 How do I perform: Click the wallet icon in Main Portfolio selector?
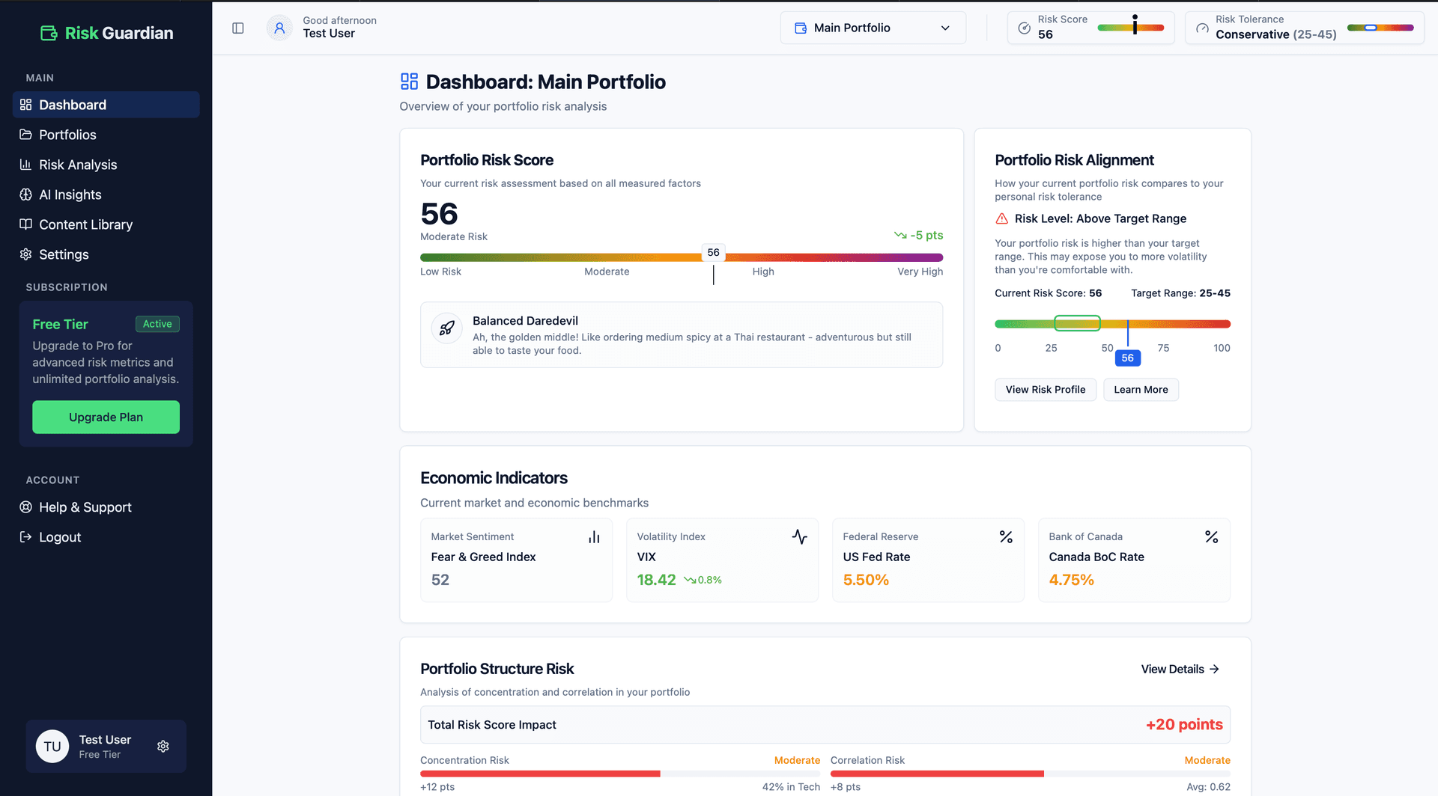[800, 28]
